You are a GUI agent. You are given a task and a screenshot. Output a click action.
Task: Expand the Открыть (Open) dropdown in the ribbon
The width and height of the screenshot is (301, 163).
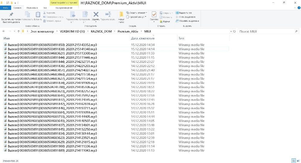point(172,13)
